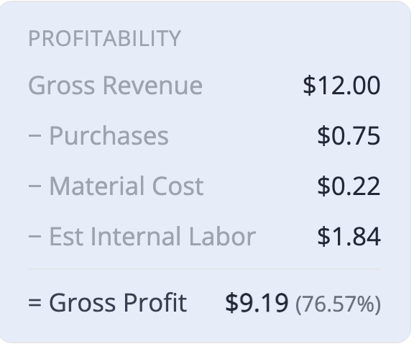
Task: Click the minus sign before Est Internal Labor
Action: 34,236
